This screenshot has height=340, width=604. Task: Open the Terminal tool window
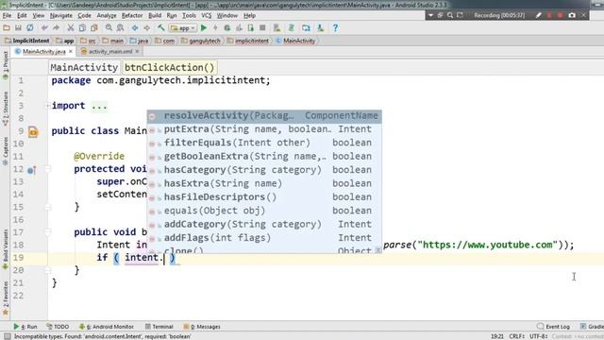(159, 327)
